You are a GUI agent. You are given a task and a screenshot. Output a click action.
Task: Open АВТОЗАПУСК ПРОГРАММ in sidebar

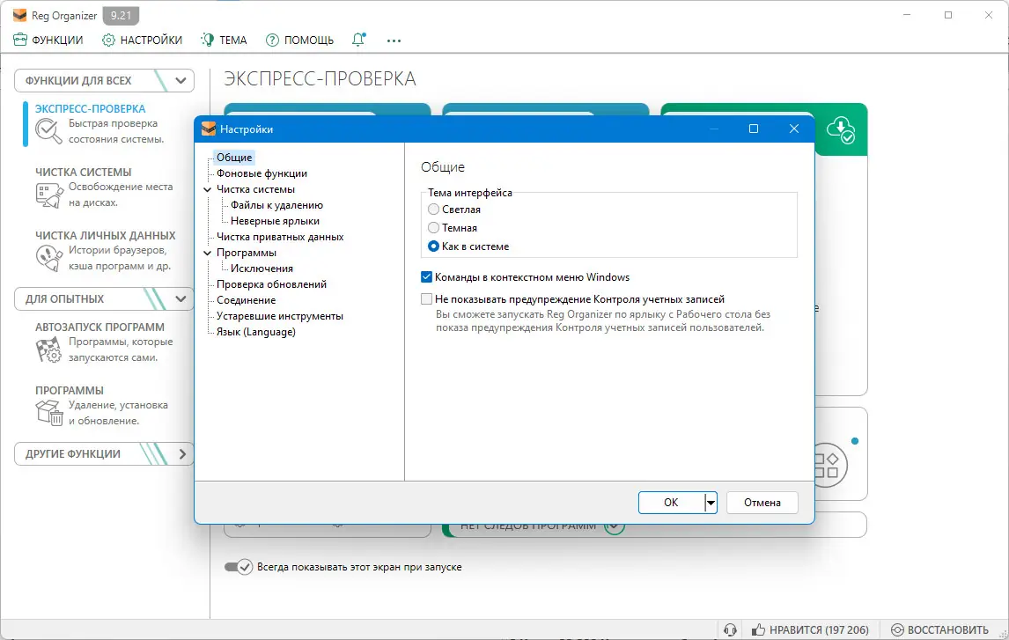[x=99, y=327]
